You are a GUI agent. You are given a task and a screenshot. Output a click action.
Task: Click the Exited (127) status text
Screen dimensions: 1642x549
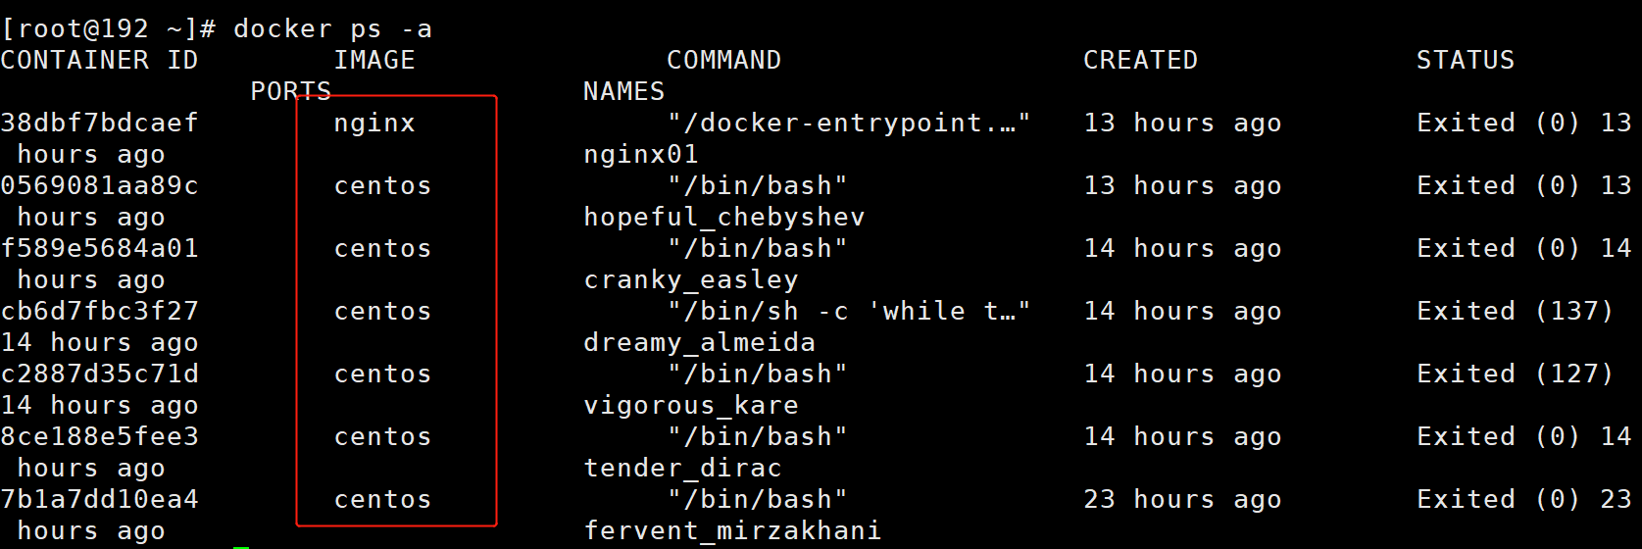[1515, 374]
